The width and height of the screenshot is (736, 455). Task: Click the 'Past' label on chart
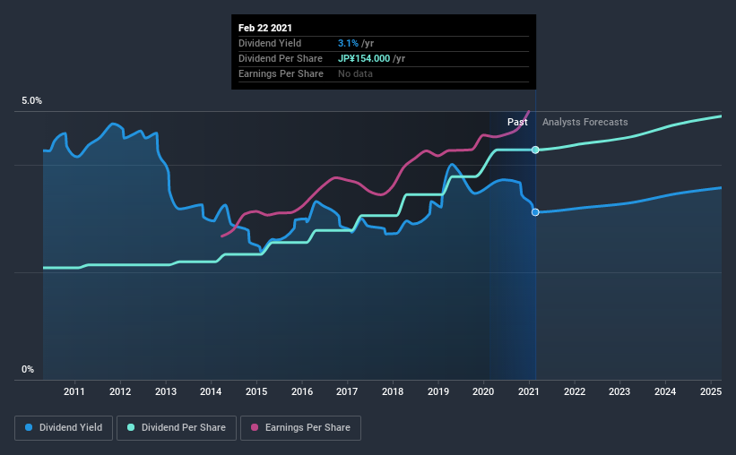[517, 122]
